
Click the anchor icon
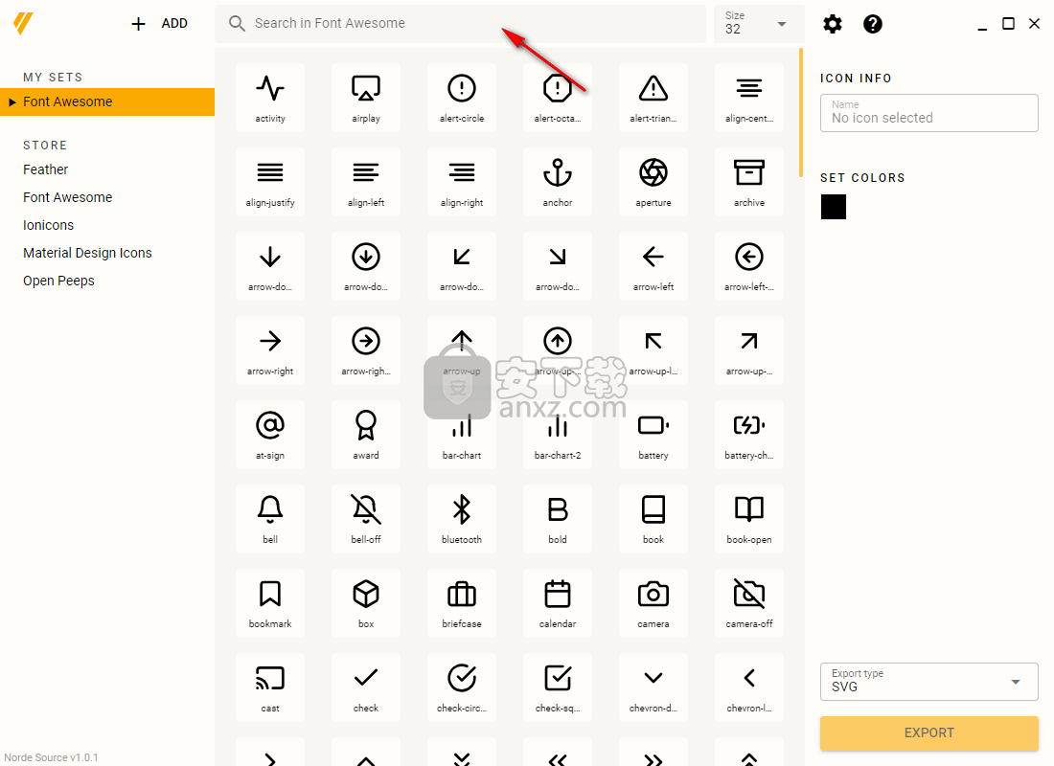pyautogui.click(x=558, y=181)
